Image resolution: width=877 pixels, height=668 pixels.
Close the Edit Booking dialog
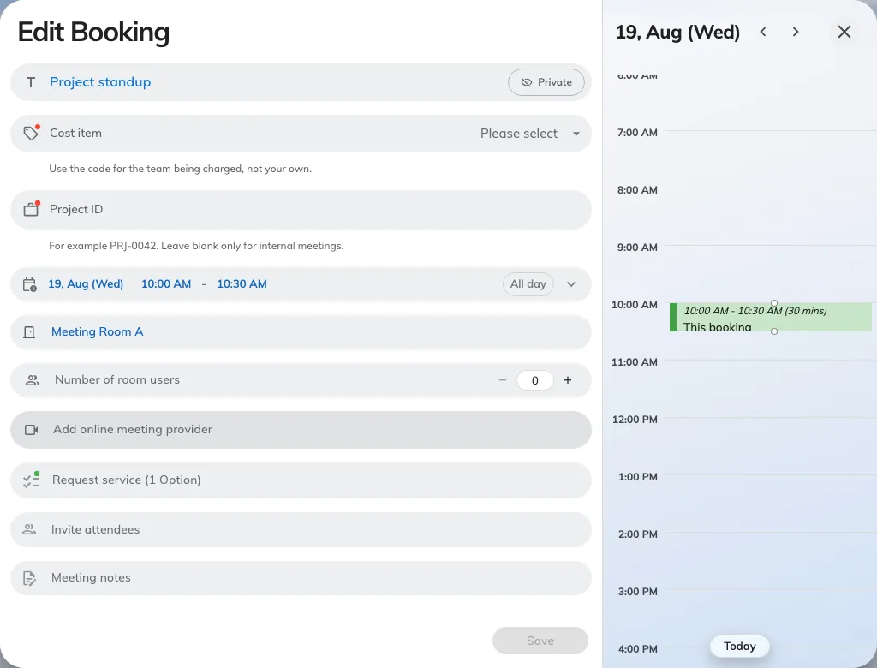tap(844, 32)
